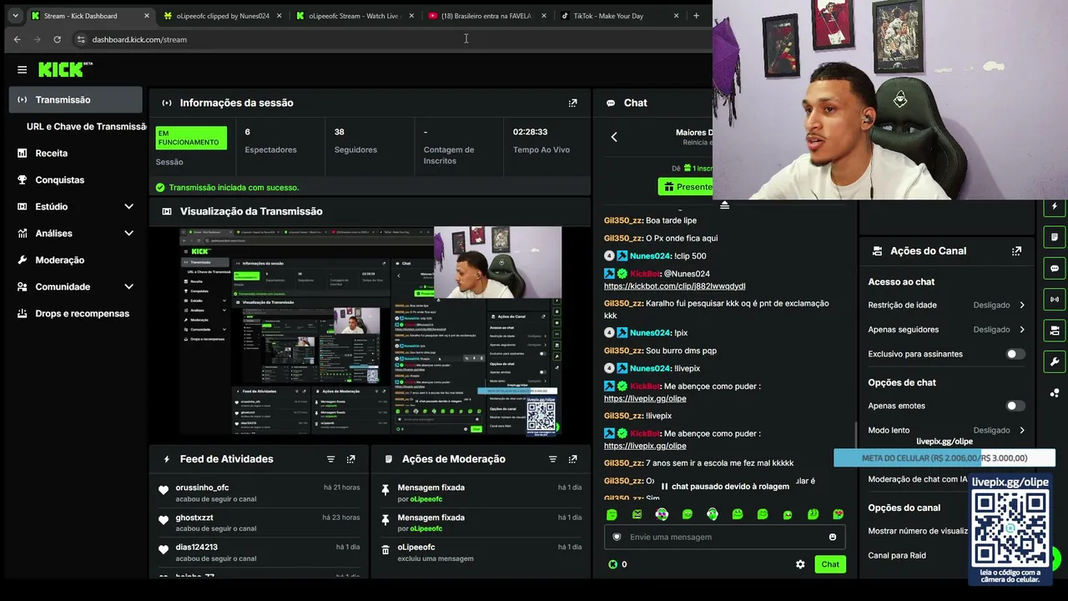This screenshot has width=1068, height=601.
Task: Send message with the green Chat button
Action: point(830,564)
